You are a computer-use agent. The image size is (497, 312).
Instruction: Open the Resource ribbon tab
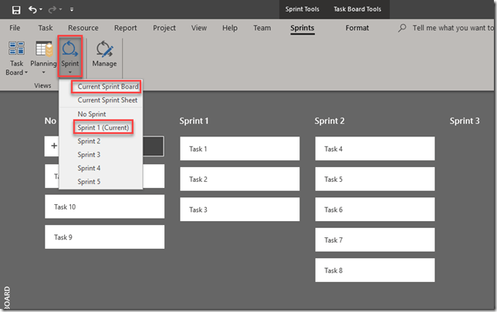[83, 28]
